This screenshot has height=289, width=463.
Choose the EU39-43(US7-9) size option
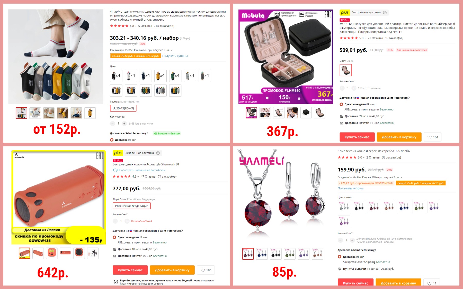coord(123,108)
